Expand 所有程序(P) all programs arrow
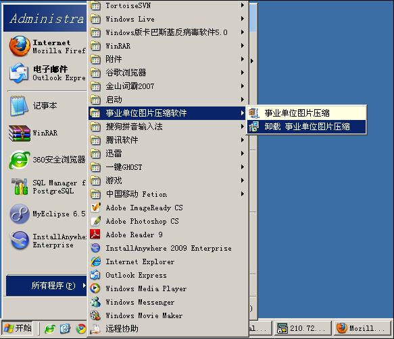 click(x=84, y=285)
